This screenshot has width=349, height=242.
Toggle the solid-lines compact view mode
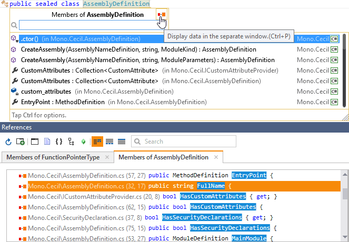tap(122, 142)
